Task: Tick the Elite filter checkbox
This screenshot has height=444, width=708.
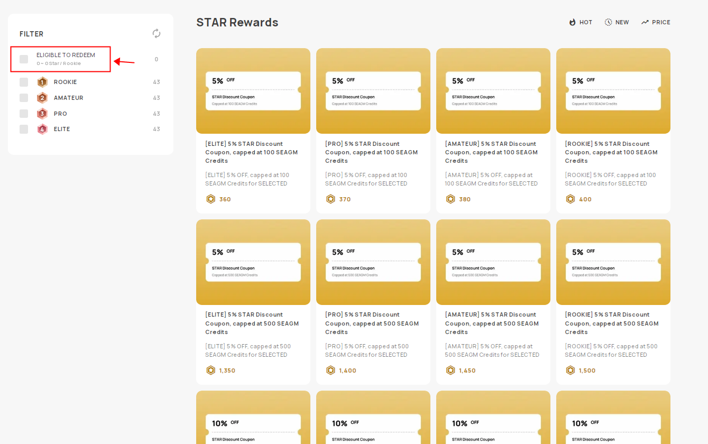Action: 24,129
